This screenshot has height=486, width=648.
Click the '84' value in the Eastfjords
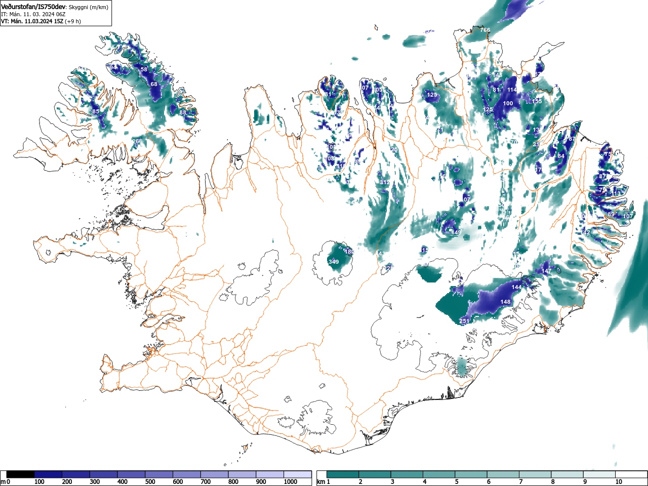point(561,156)
